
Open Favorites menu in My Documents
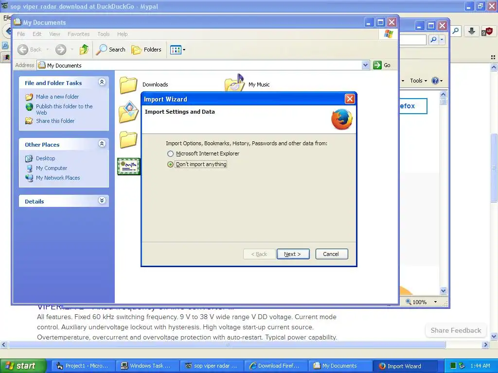(78, 34)
